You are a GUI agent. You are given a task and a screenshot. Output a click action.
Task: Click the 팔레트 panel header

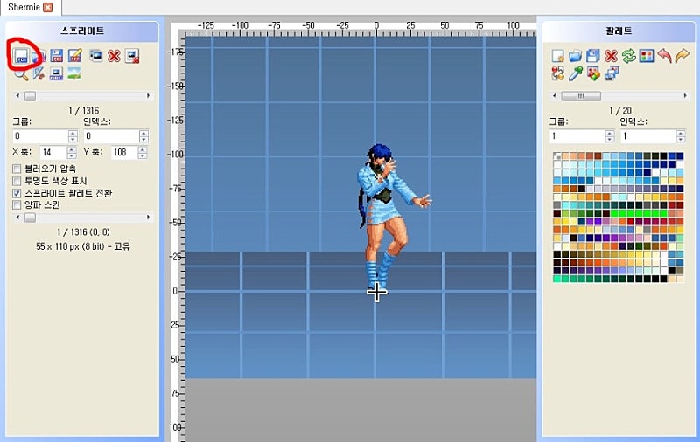tap(619, 31)
